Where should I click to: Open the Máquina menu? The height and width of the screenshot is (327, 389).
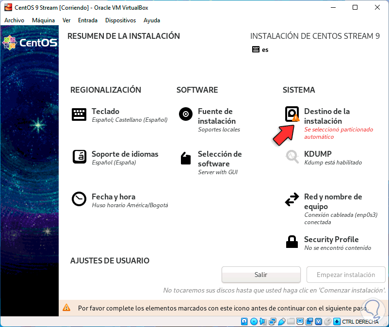(44, 20)
